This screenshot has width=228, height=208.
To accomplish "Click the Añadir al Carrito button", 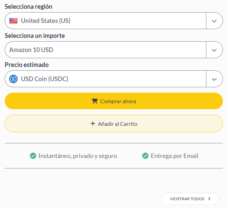I will 114,123.
